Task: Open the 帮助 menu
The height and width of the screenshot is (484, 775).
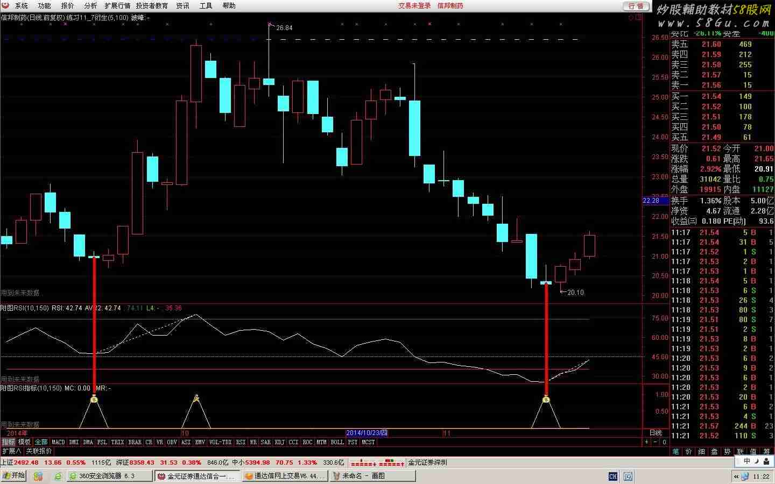Action: [x=229, y=5]
